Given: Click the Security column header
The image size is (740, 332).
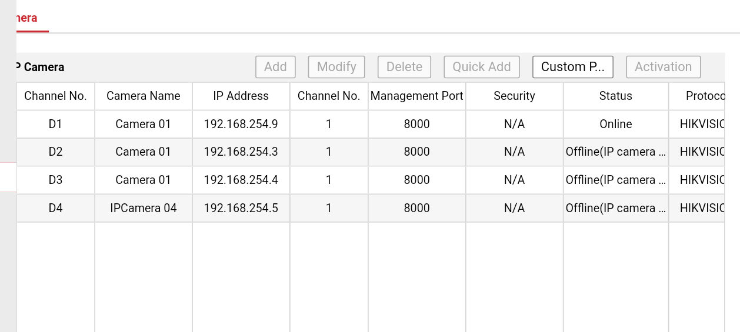Looking at the screenshot, I should click(x=514, y=96).
